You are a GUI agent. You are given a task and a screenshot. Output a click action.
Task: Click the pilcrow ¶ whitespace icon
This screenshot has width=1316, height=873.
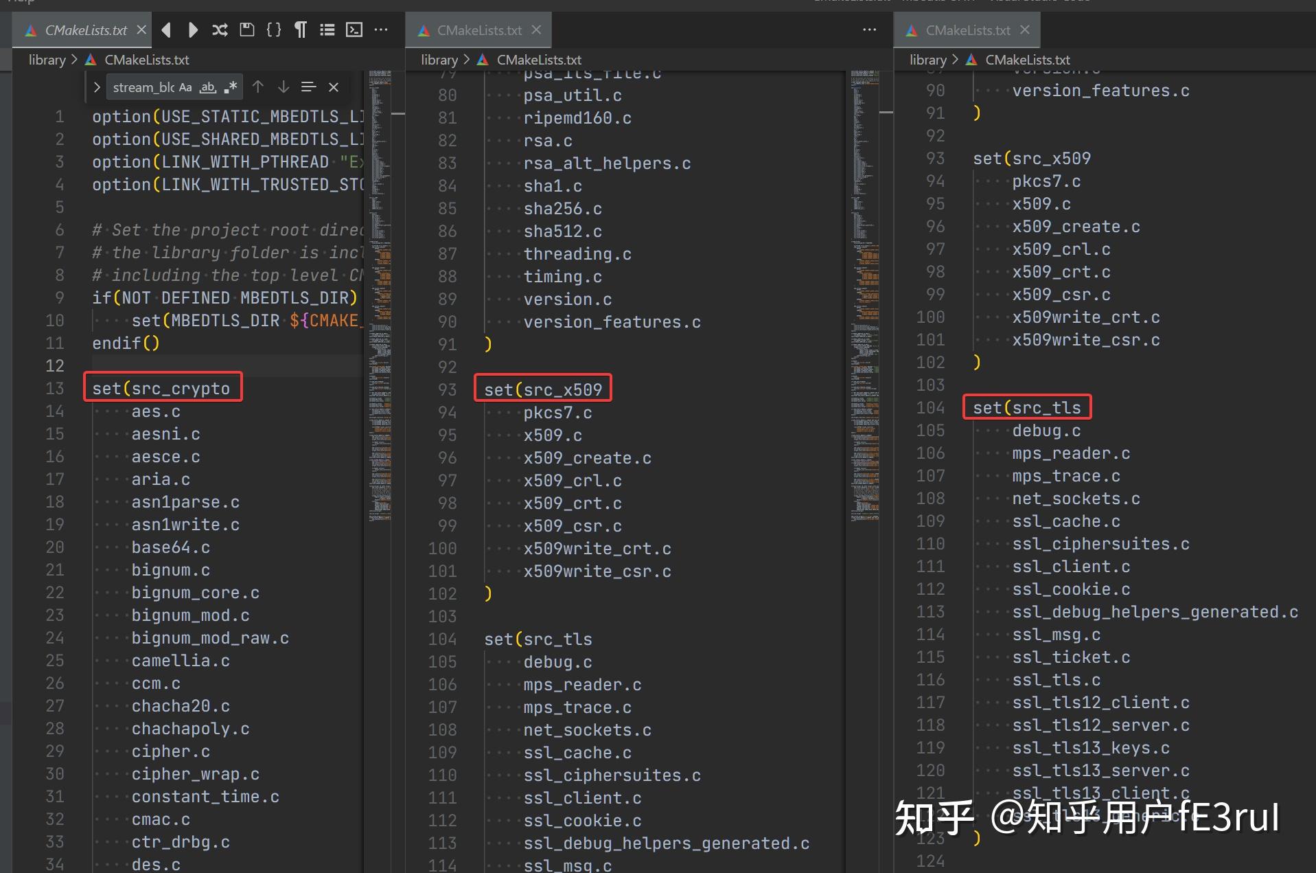[x=300, y=30]
